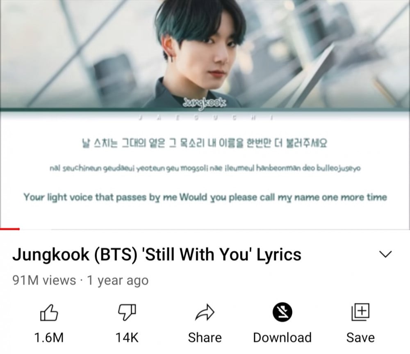Tap the video player image area
Screen dimensions: 410x354
click(205, 114)
